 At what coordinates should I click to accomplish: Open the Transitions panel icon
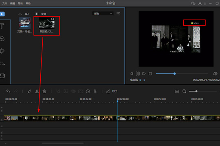(2, 63)
